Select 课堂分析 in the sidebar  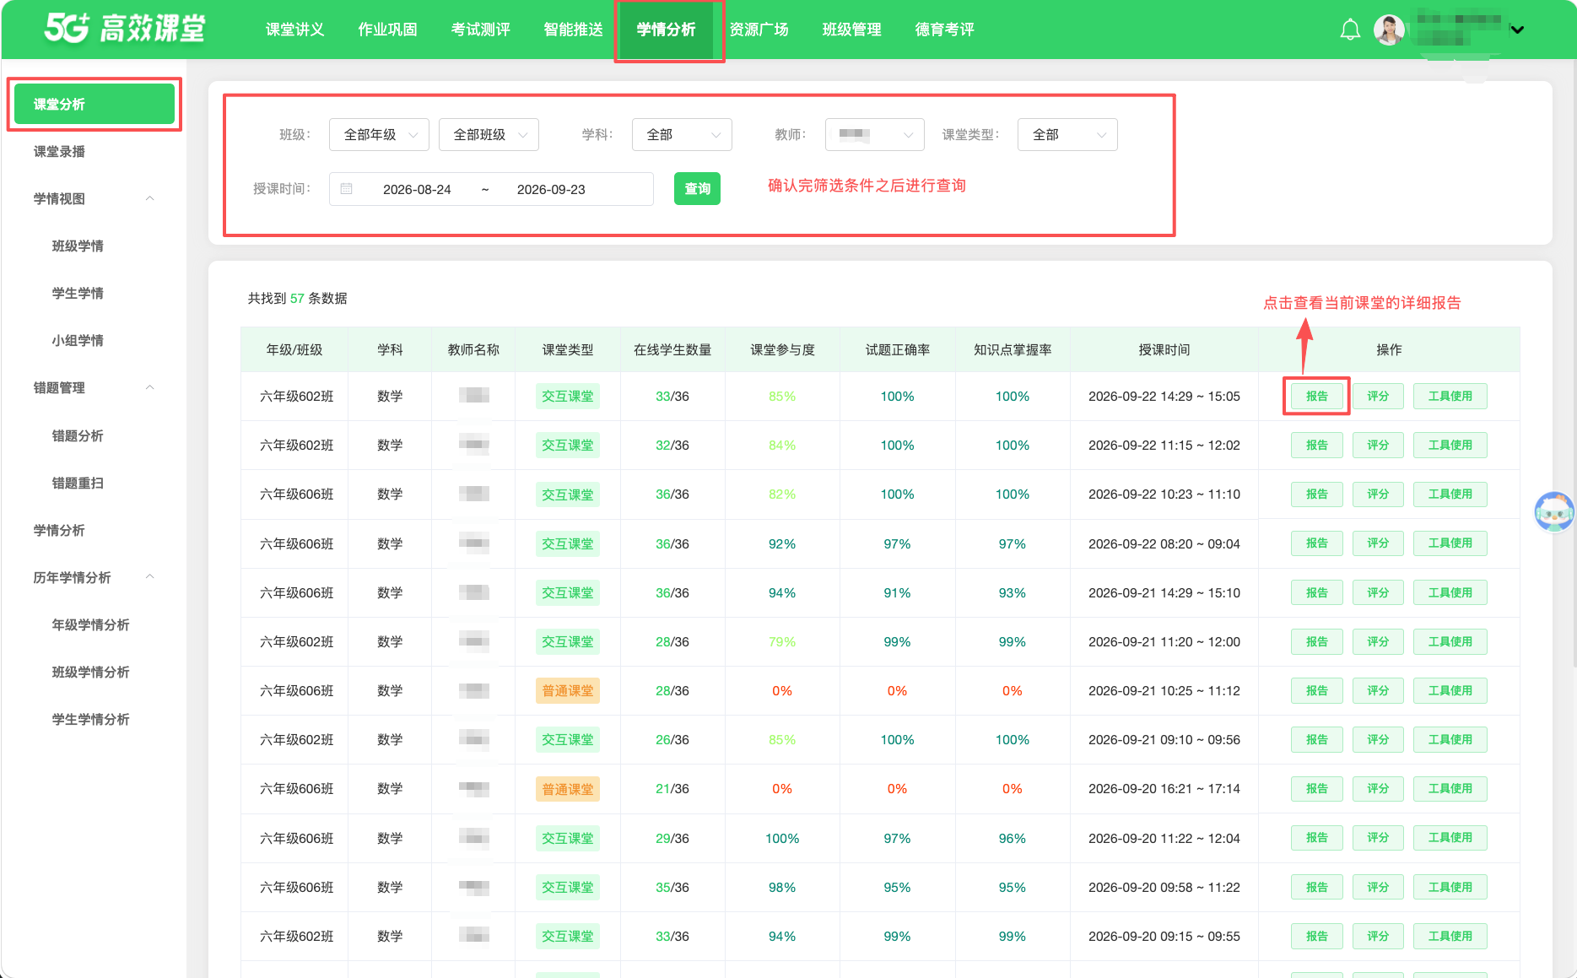95,104
